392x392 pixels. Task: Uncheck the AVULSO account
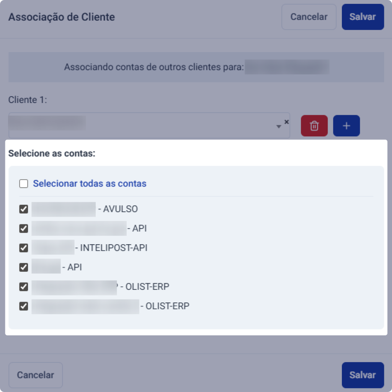click(23, 209)
